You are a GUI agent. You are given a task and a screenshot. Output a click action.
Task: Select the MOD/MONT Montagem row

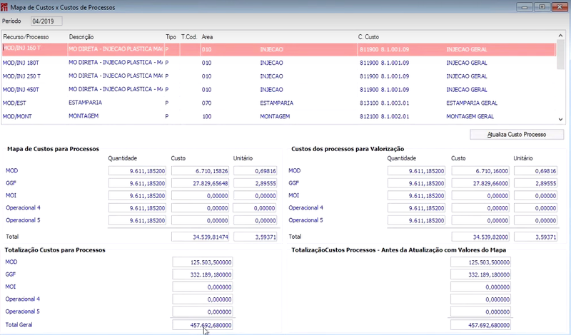278,116
